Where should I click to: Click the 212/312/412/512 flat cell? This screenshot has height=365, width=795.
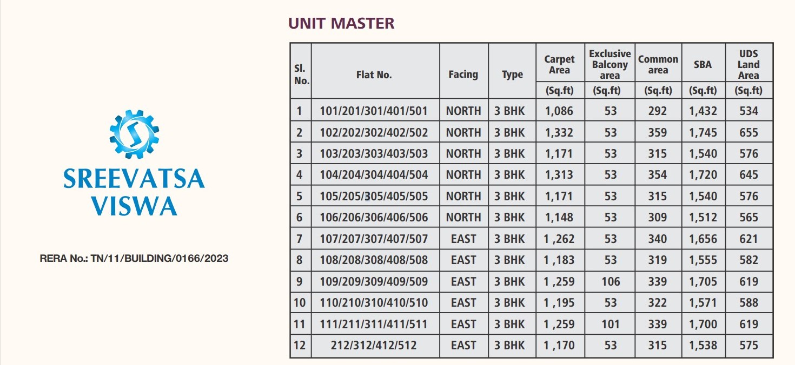pyautogui.click(x=374, y=345)
